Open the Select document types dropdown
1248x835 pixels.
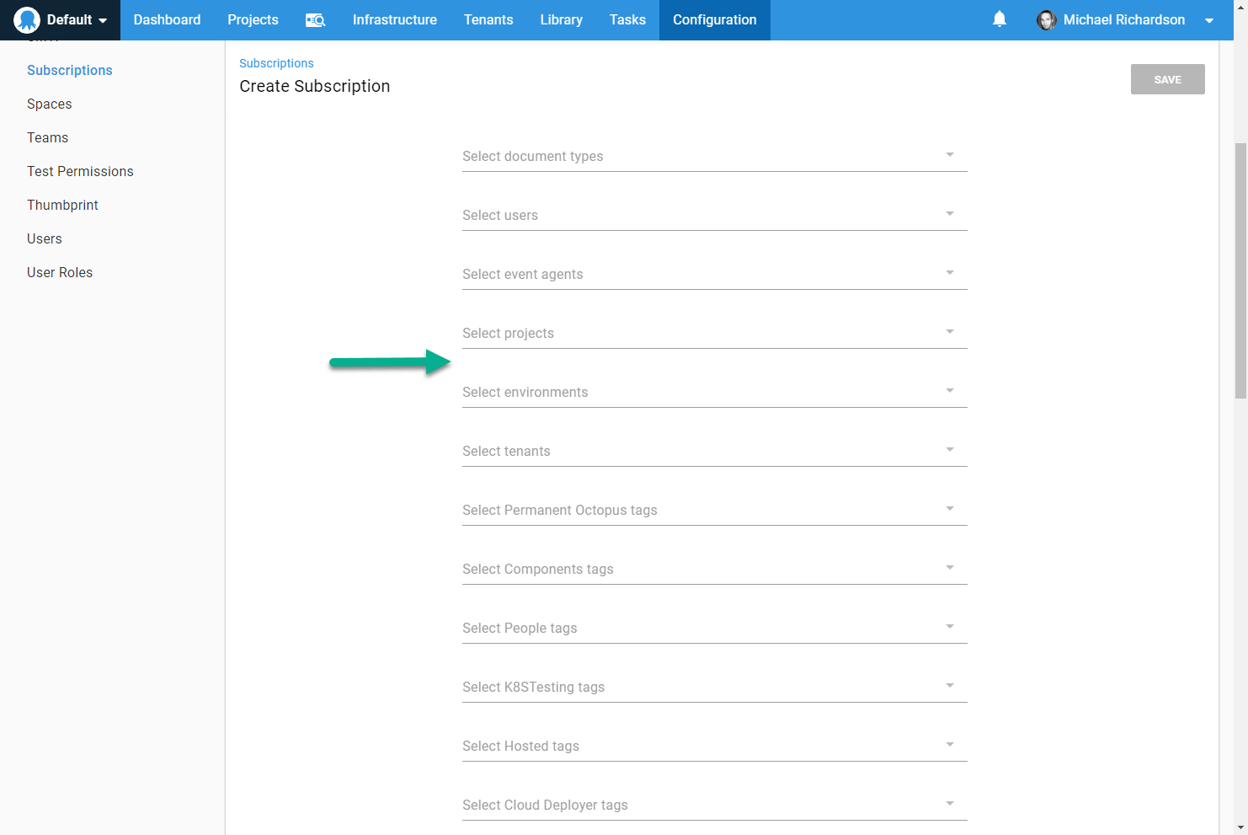click(x=949, y=155)
